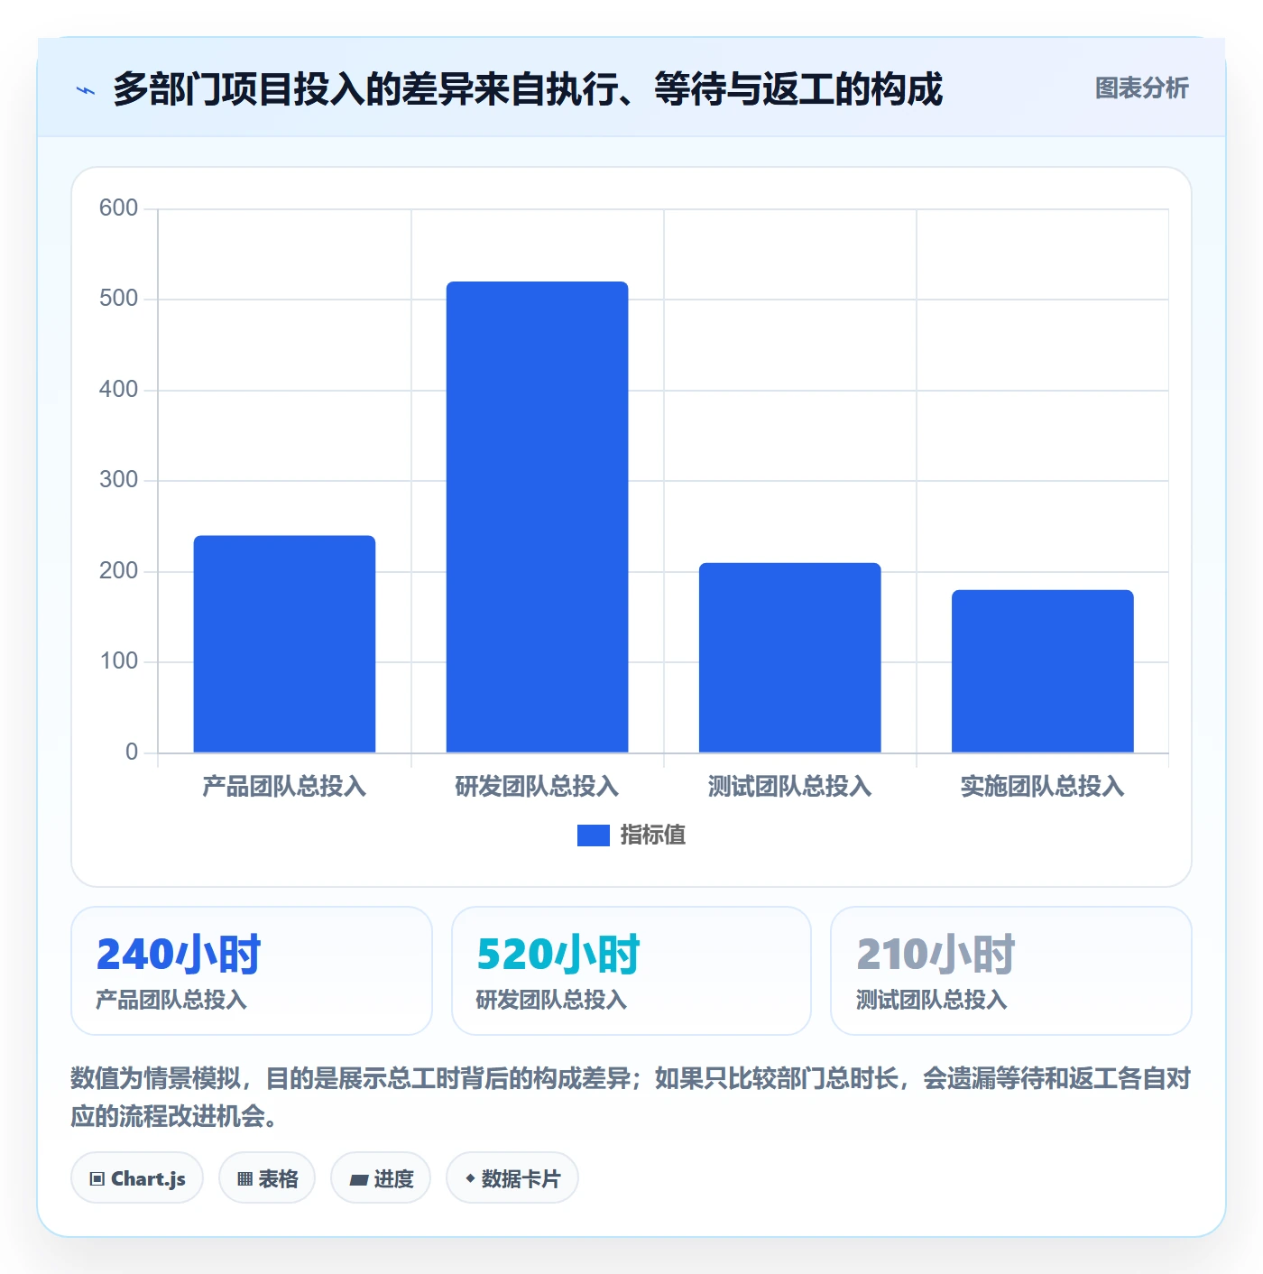Click the 520小时 value in the stat card
This screenshot has height=1274, width=1263.
(558, 955)
